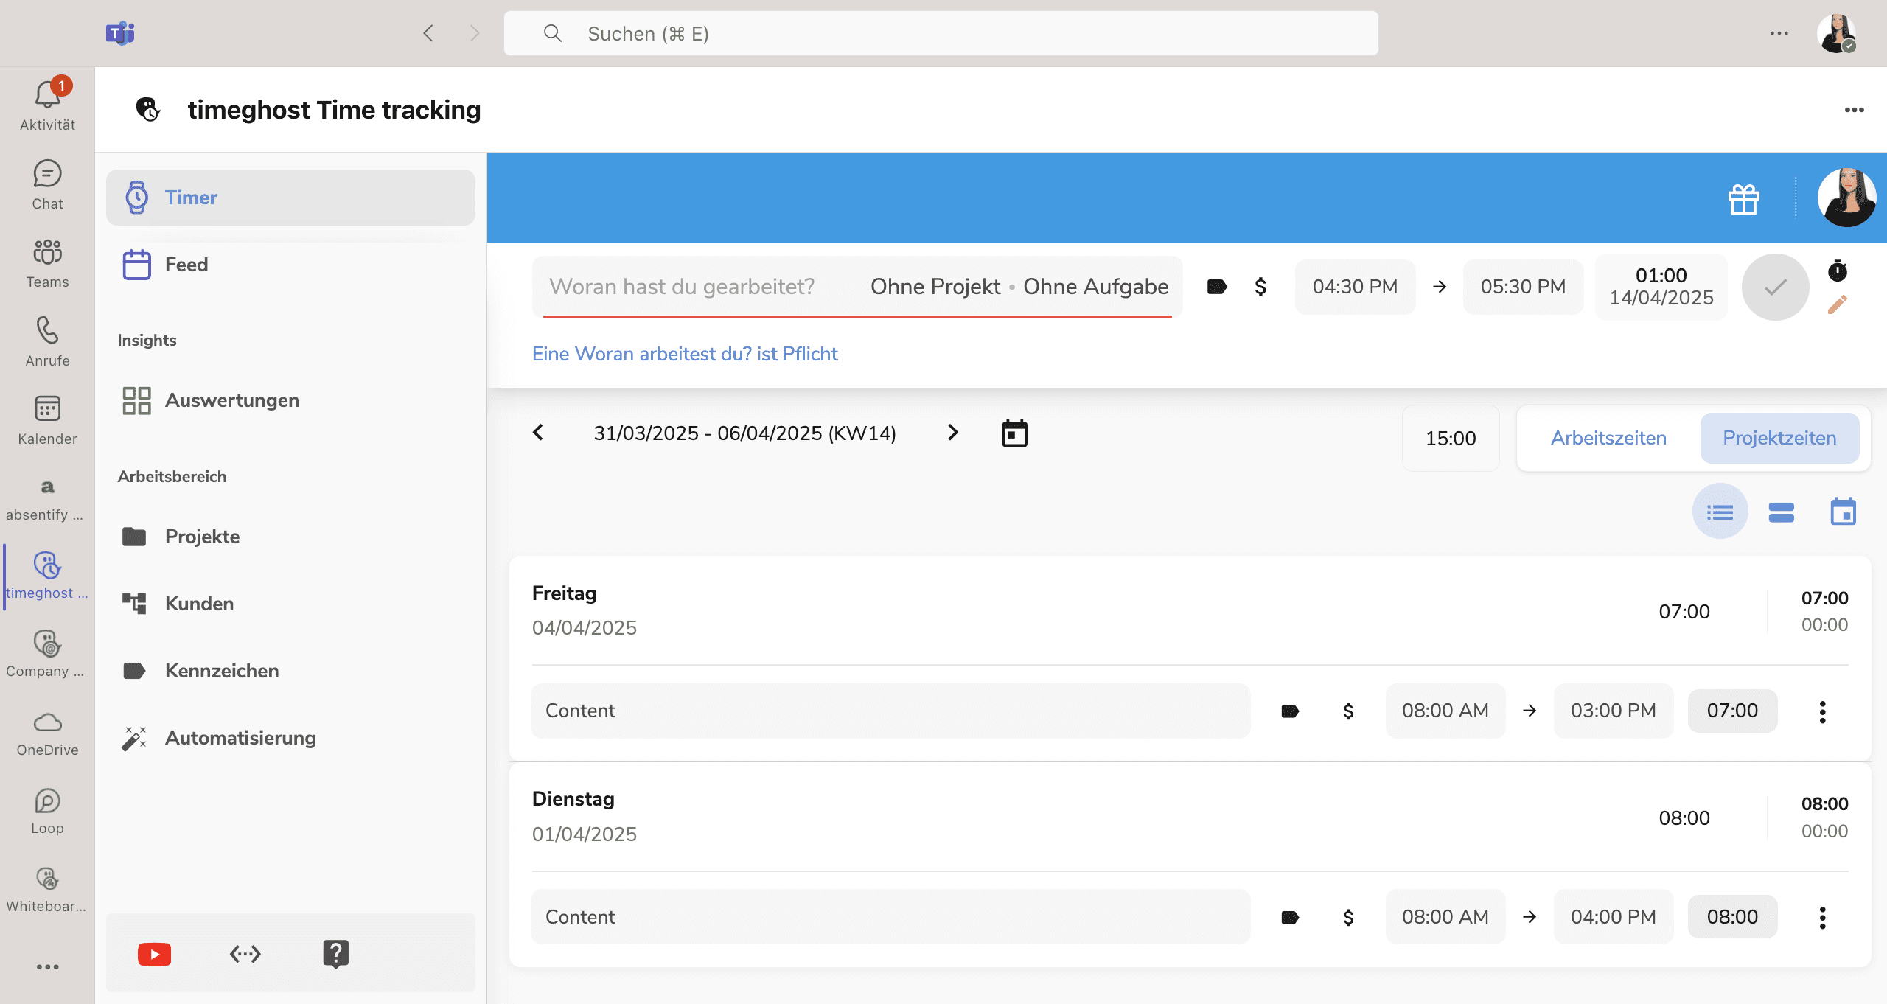The image size is (1887, 1004).
Task: Open Anrufe calls icon
Action: click(47, 341)
